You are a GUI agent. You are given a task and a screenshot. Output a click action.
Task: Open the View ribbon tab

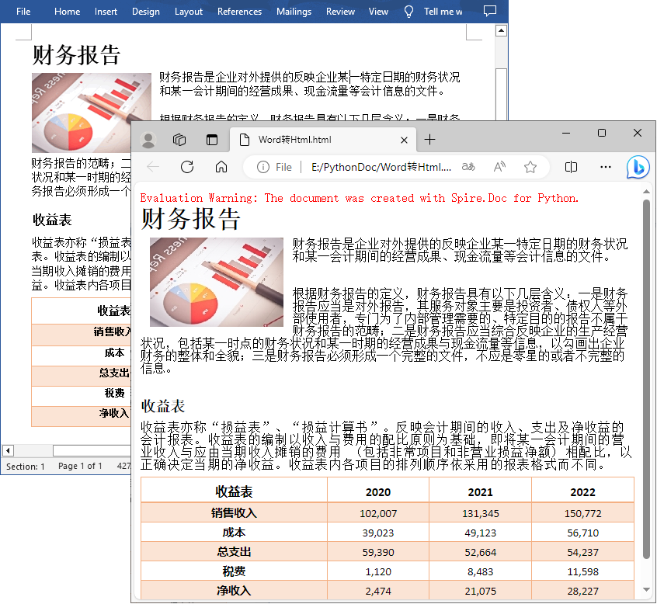tap(378, 12)
